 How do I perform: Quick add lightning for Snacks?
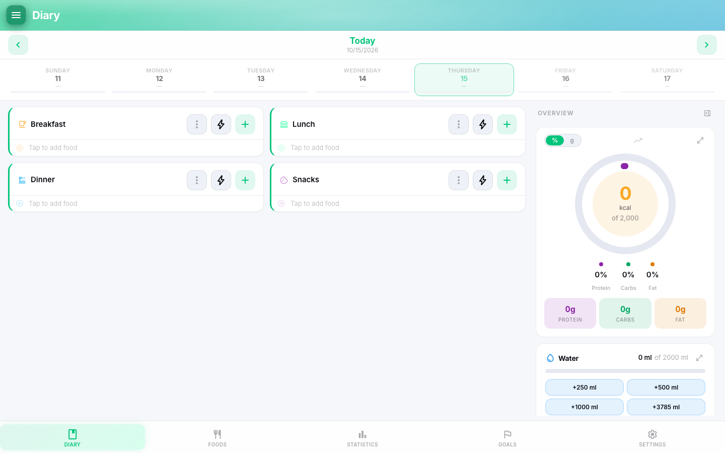(x=483, y=180)
